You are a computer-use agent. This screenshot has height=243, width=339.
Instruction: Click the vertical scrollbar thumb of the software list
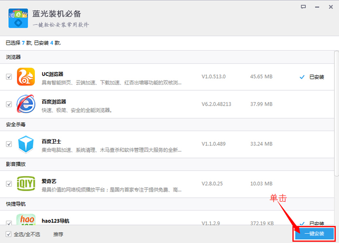(337, 113)
